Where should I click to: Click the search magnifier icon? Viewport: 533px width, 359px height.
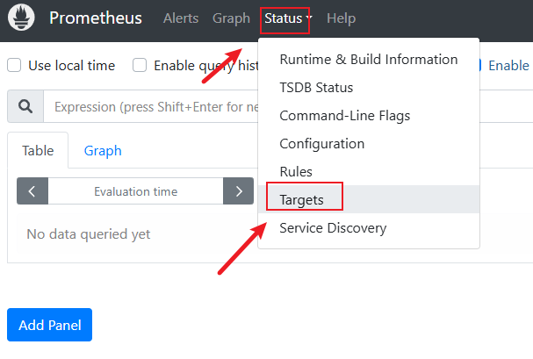click(25, 106)
